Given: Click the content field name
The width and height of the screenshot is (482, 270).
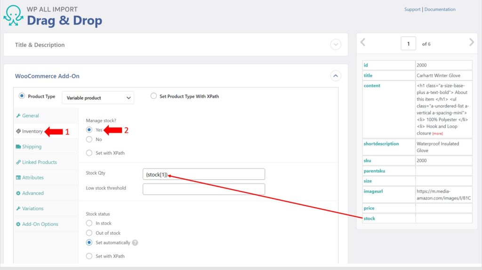Looking at the screenshot, I should click(372, 86).
